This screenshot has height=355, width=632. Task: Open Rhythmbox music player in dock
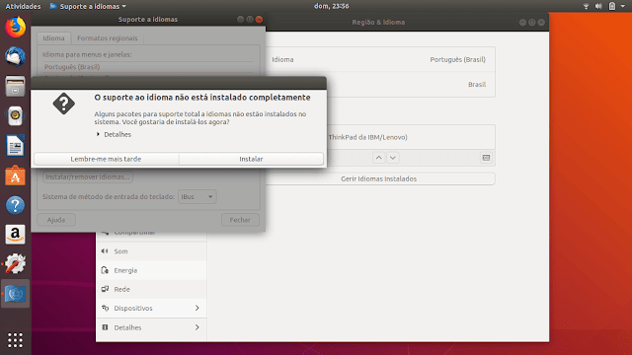point(16,116)
